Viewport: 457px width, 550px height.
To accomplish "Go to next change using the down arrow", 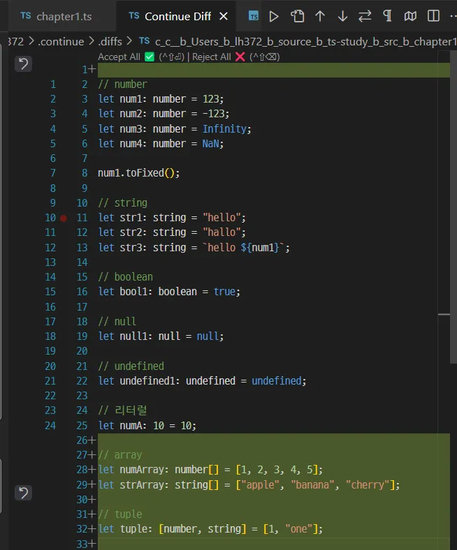I will (x=342, y=16).
